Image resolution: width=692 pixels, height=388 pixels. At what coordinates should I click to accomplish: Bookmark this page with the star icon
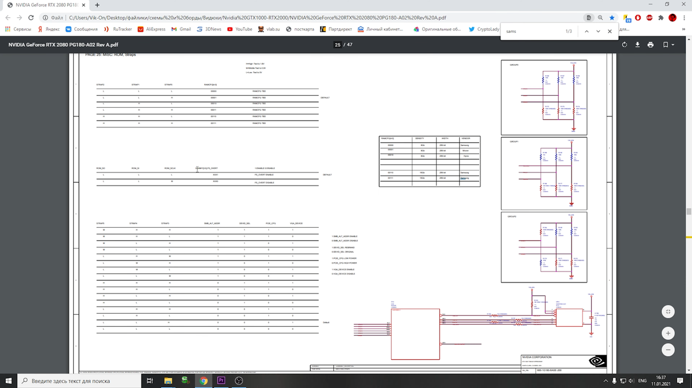pyautogui.click(x=612, y=17)
